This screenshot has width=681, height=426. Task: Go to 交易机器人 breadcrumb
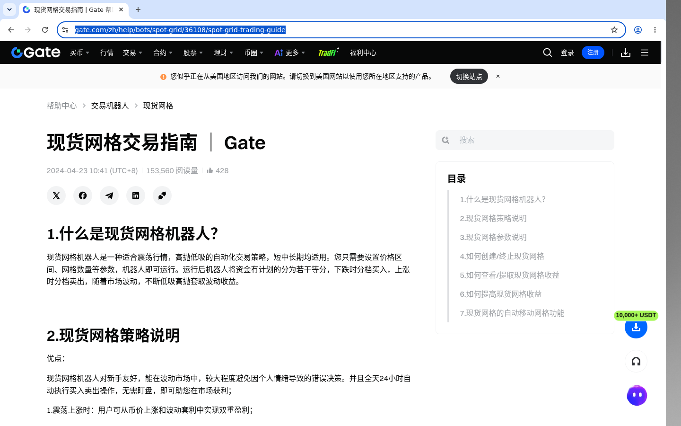pos(110,106)
